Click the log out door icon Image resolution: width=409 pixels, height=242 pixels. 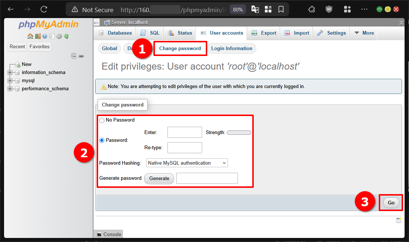pos(38,36)
